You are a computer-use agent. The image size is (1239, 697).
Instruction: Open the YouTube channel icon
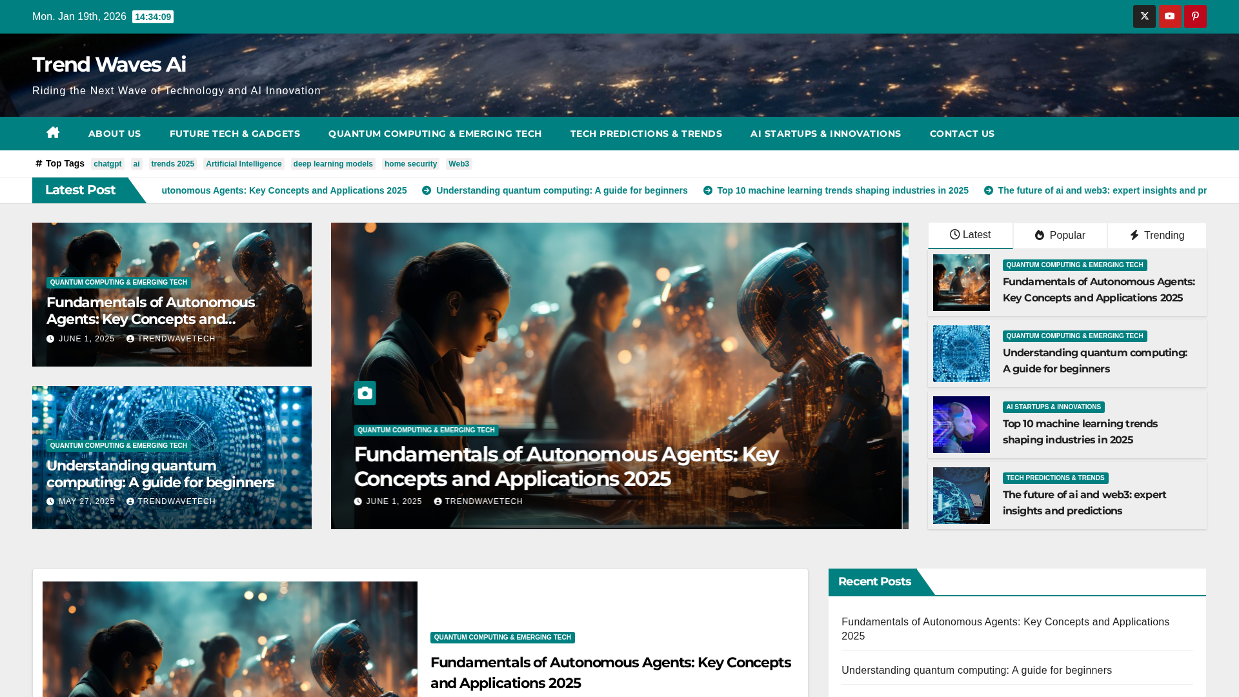[1170, 16]
